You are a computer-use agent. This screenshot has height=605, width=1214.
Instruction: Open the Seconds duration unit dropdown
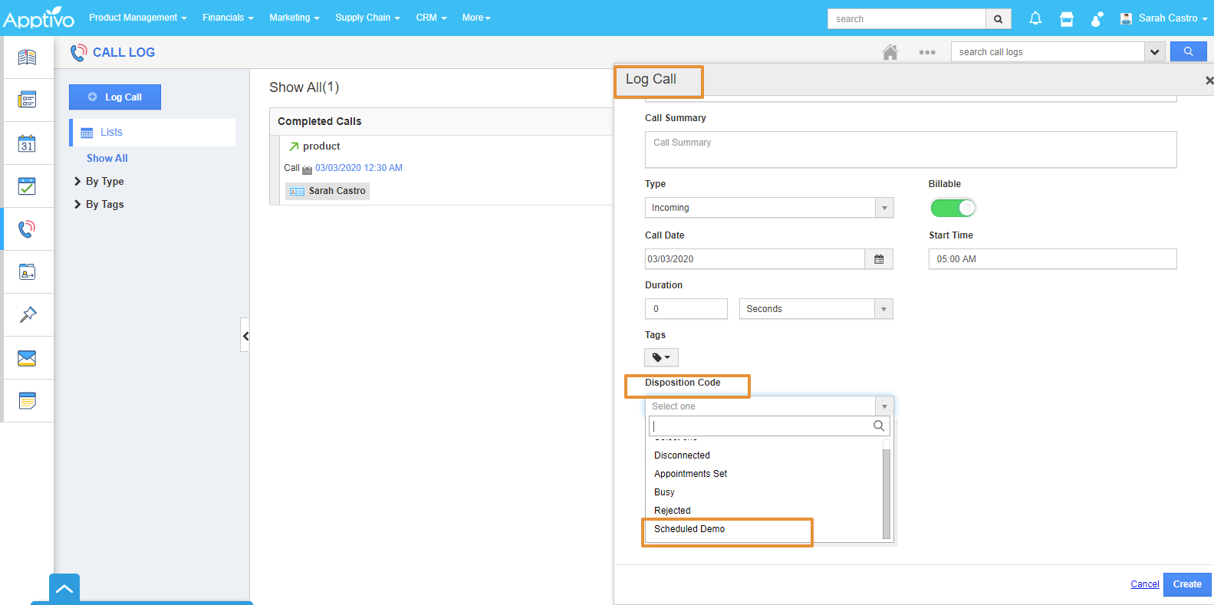pyautogui.click(x=816, y=309)
